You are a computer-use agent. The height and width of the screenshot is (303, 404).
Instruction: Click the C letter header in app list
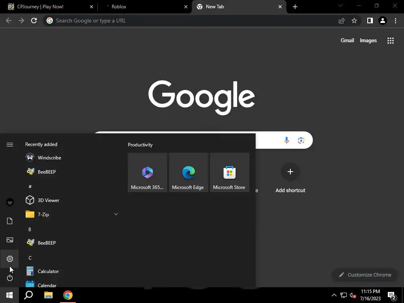30,258
